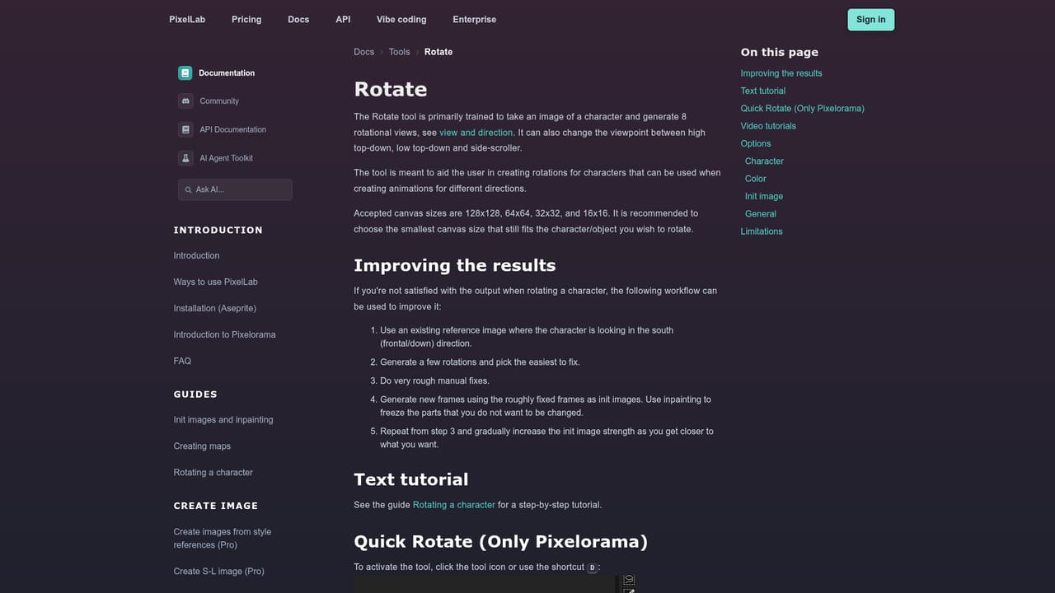Image resolution: width=1055 pixels, height=593 pixels.
Task: Jump to Character option section
Action: [x=764, y=161]
